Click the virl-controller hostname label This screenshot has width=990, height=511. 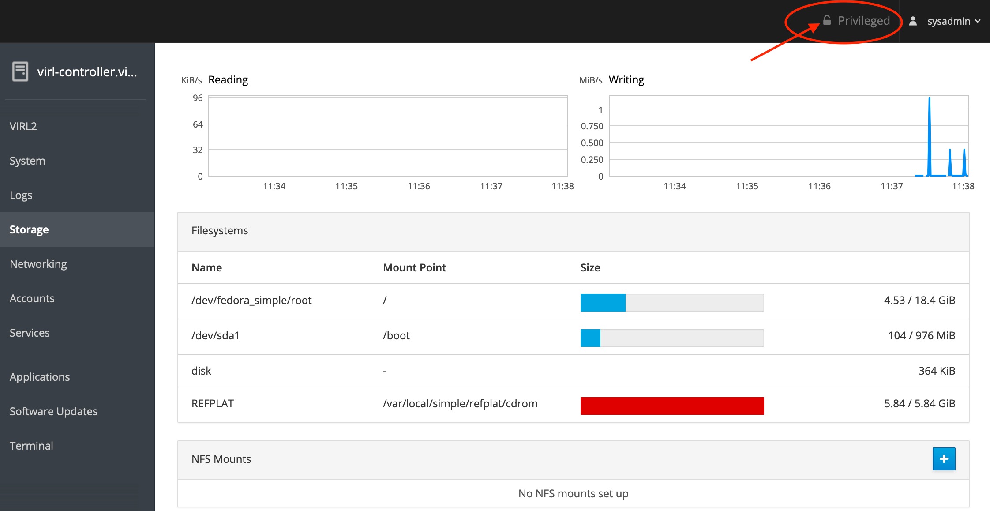click(87, 71)
